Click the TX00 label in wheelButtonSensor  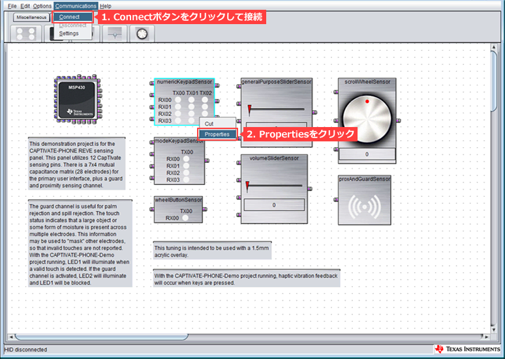click(x=186, y=211)
